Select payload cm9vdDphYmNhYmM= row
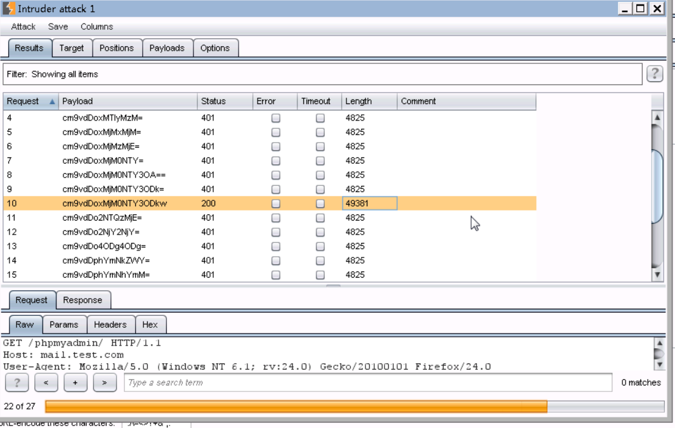The image size is (675, 428). pyautogui.click(x=270, y=275)
